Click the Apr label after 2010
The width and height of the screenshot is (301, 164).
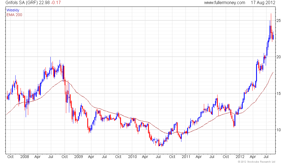(x=145, y=157)
